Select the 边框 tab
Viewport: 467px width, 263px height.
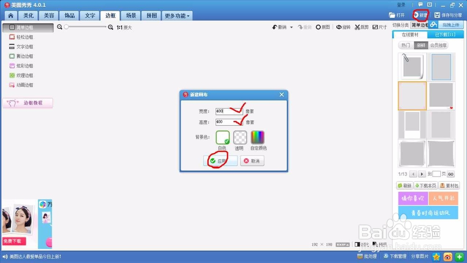110,15
